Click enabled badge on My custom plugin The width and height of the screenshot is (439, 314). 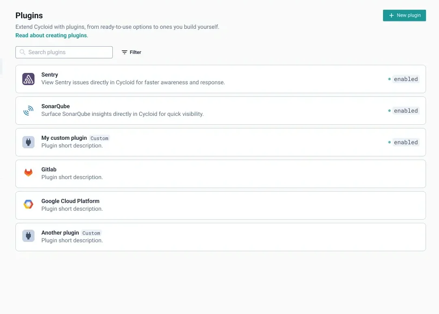405,142
